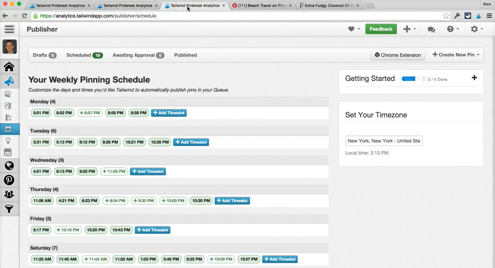The width and height of the screenshot is (495, 268).
Task: Open the chart analytics sidebar icon
Action: (x=9, y=118)
